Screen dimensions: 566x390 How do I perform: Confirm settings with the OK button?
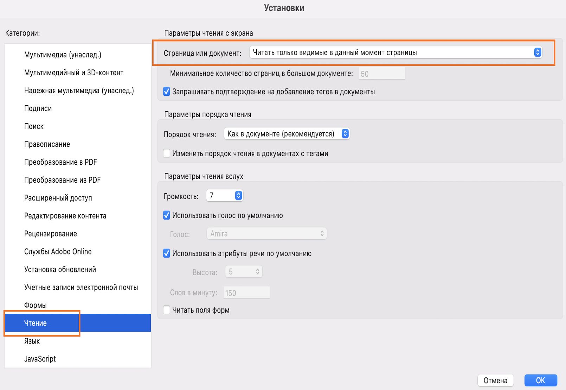[540, 380]
